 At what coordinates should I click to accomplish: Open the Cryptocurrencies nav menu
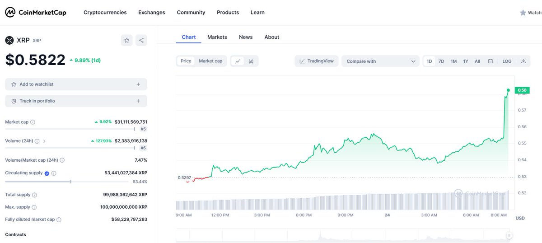(105, 12)
